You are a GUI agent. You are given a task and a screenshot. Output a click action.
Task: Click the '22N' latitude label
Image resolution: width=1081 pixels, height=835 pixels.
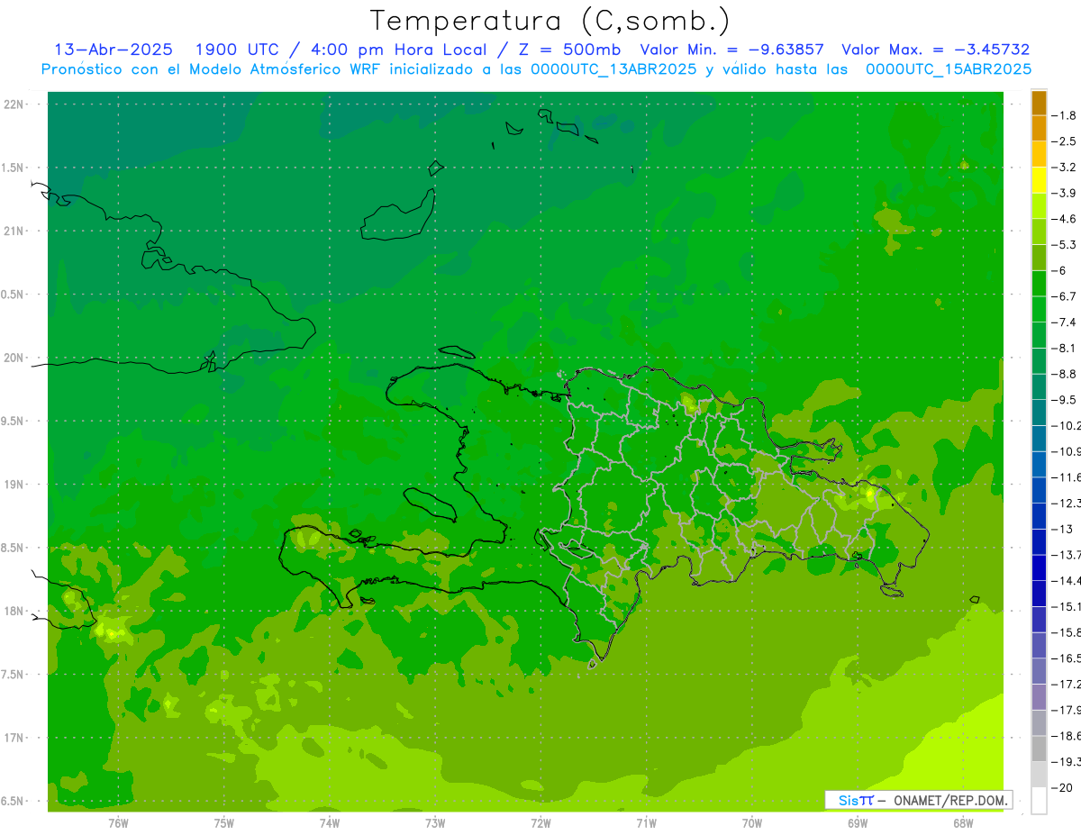(x=14, y=104)
